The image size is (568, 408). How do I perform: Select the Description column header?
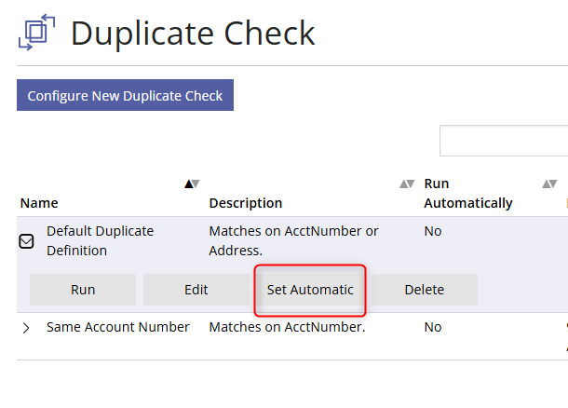(246, 203)
